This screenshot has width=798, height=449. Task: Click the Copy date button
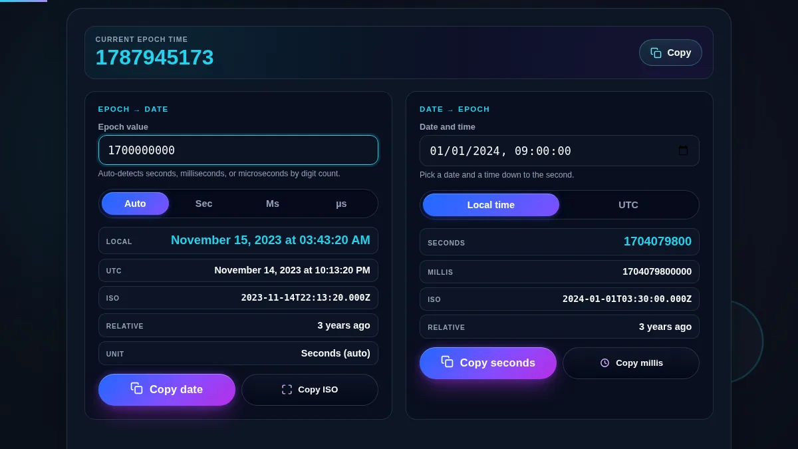[167, 390]
